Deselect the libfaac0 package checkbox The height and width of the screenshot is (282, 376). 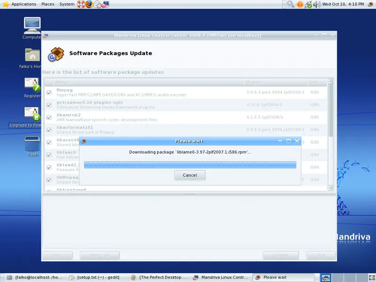pos(49,155)
